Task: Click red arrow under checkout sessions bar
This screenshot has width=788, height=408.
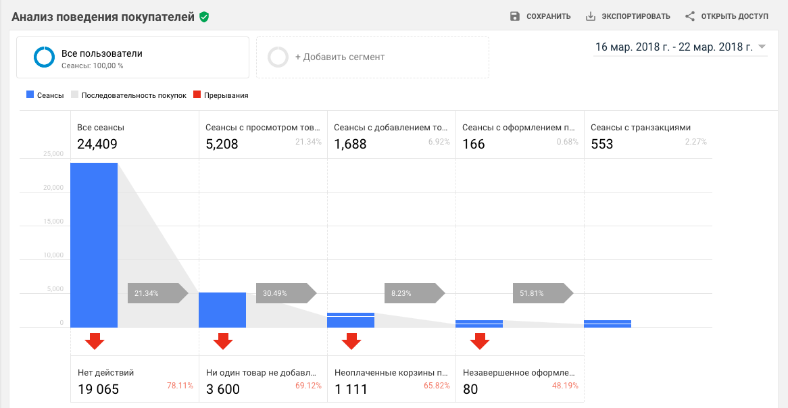Action: (x=480, y=341)
